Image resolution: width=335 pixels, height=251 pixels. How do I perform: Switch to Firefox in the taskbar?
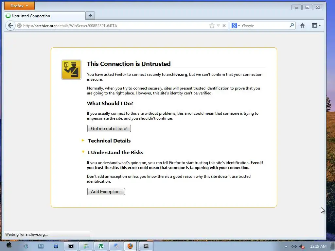130,246
